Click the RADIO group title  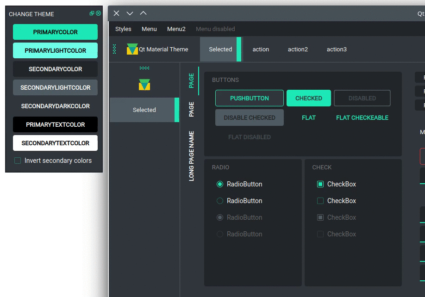click(x=220, y=167)
